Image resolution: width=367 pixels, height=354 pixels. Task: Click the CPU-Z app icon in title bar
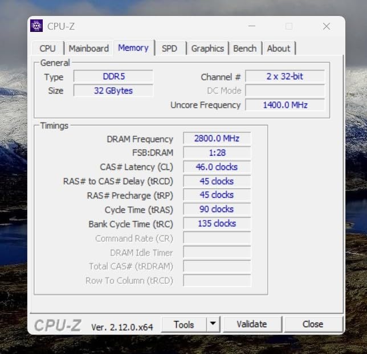pyautogui.click(x=36, y=26)
